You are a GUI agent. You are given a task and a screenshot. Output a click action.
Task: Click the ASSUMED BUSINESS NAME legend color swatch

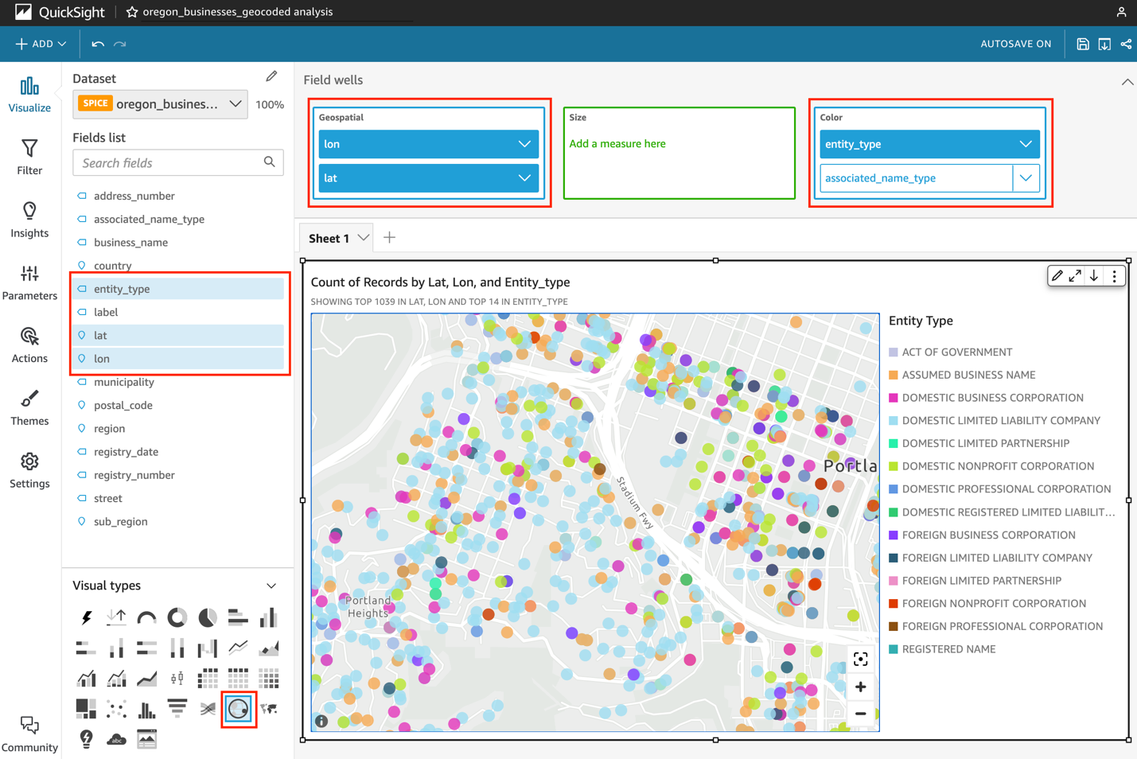point(894,375)
